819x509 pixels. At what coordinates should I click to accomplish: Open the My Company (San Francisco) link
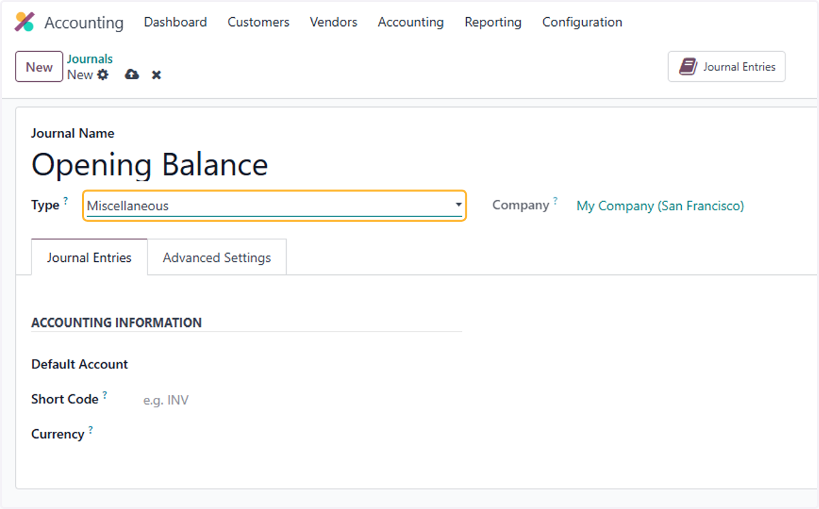(660, 205)
